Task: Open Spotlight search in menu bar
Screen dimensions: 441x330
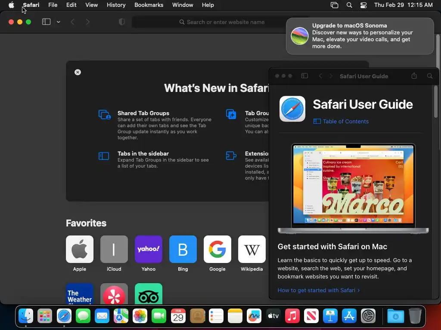Action: pyautogui.click(x=349, y=5)
